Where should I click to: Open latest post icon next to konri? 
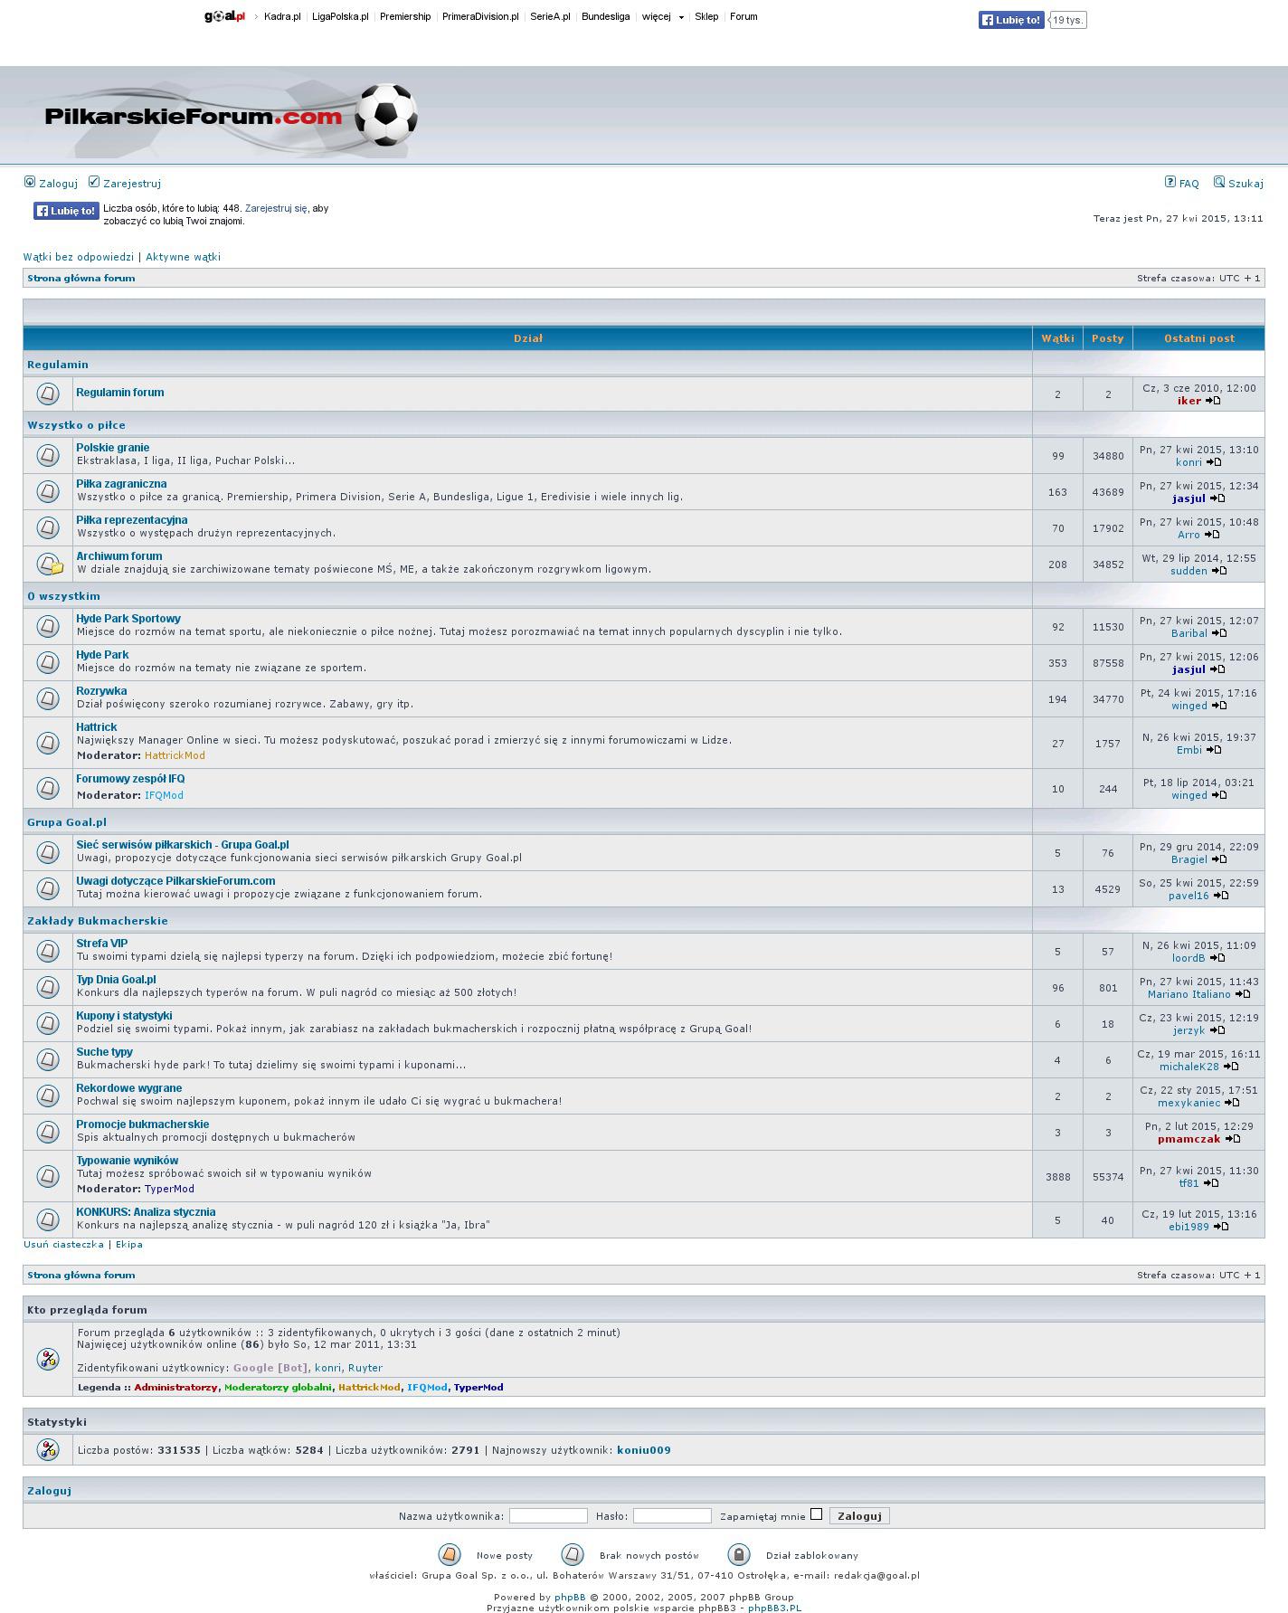pos(1214,462)
